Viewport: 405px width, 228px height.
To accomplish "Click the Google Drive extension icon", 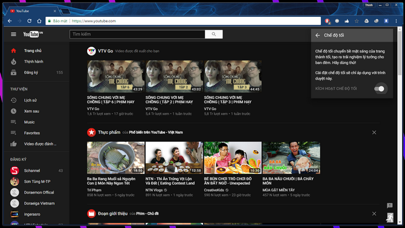I will (x=366, y=21).
